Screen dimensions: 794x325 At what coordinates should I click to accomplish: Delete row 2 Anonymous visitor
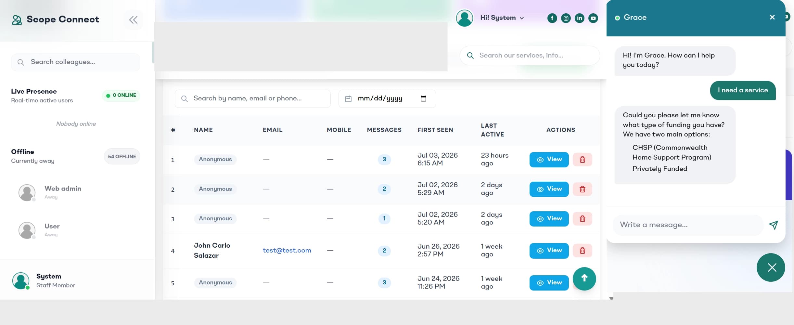[x=582, y=189]
